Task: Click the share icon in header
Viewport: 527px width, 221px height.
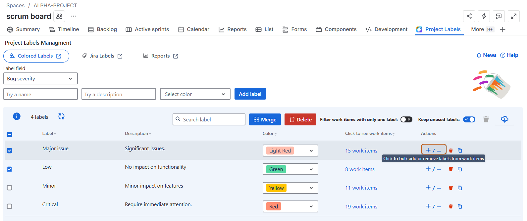Action: [x=469, y=16]
